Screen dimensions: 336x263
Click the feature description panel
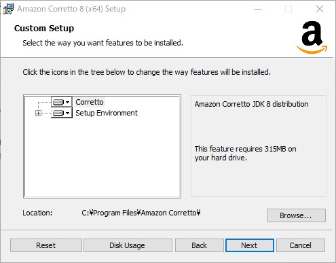point(259,146)
